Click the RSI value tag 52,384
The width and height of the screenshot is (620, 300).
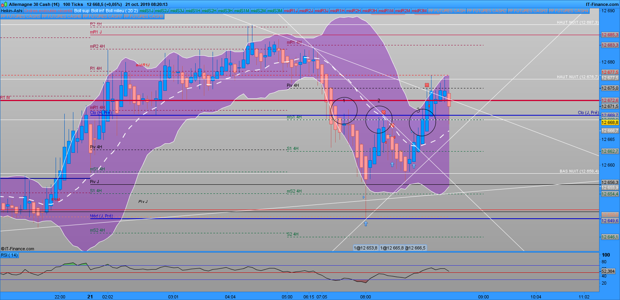pyautogui.click(x=608, y=271)
